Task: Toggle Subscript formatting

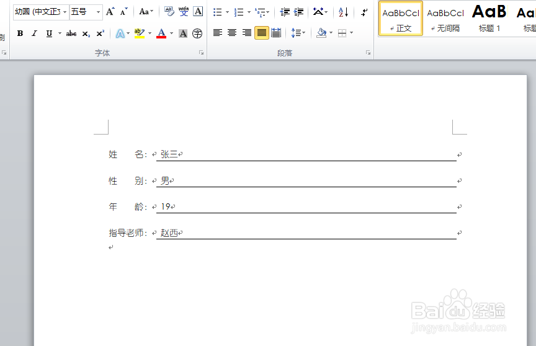Action: 86,33
